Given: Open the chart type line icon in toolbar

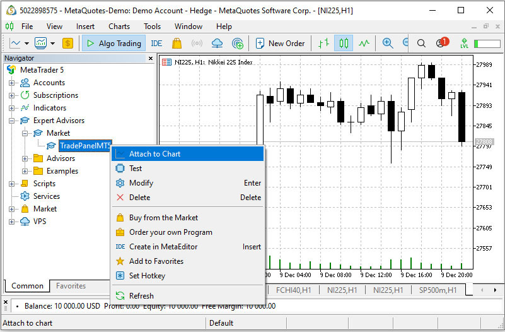Looking at the screenshot, I should [15, 43].
